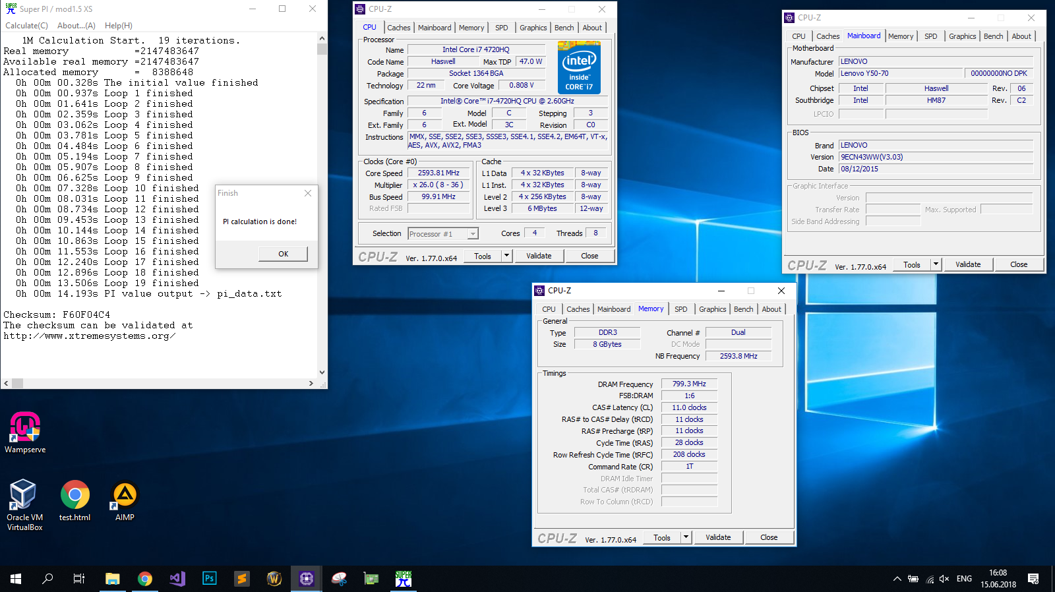Open battery status tray icon

[913, 579]
